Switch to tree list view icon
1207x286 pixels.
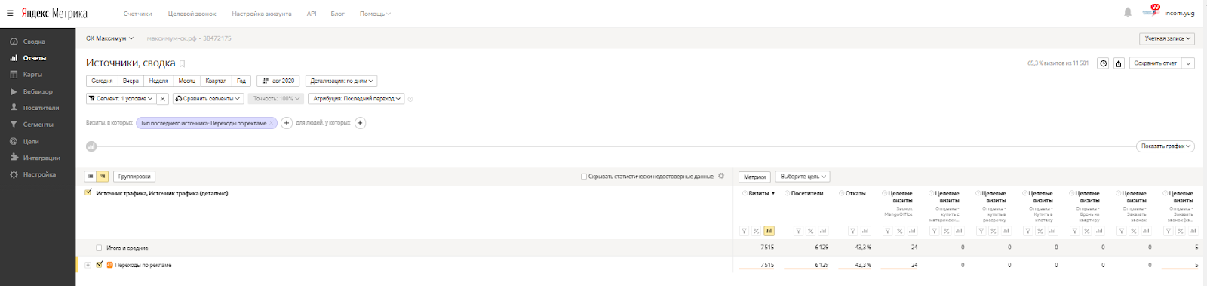(103, 177)
